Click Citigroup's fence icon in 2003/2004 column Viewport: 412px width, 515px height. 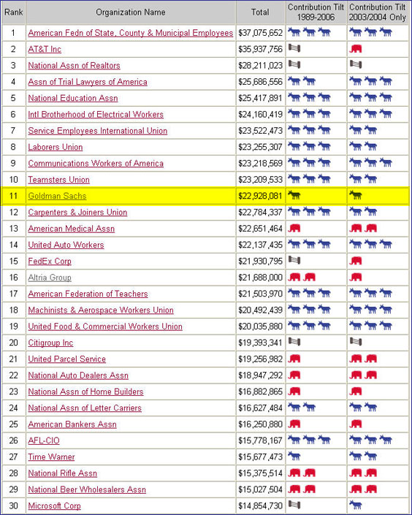click(x=356, y=342)
